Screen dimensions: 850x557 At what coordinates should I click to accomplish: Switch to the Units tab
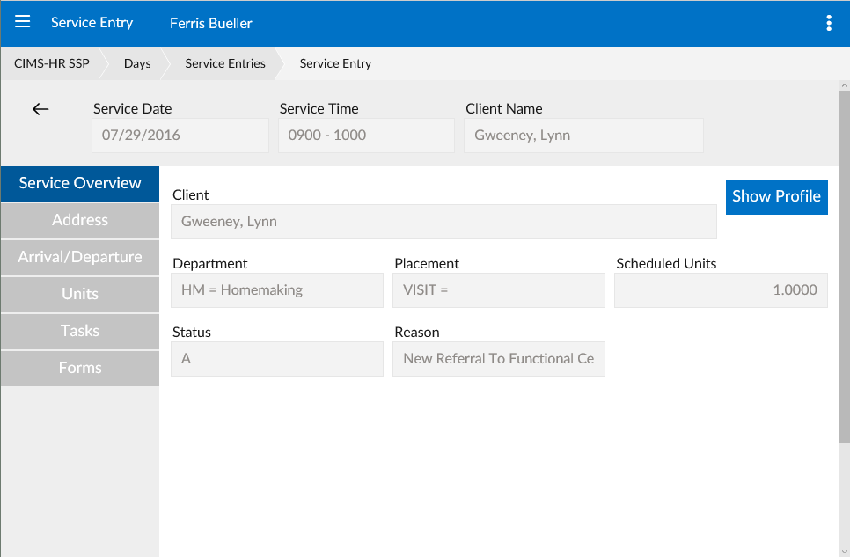80,294
